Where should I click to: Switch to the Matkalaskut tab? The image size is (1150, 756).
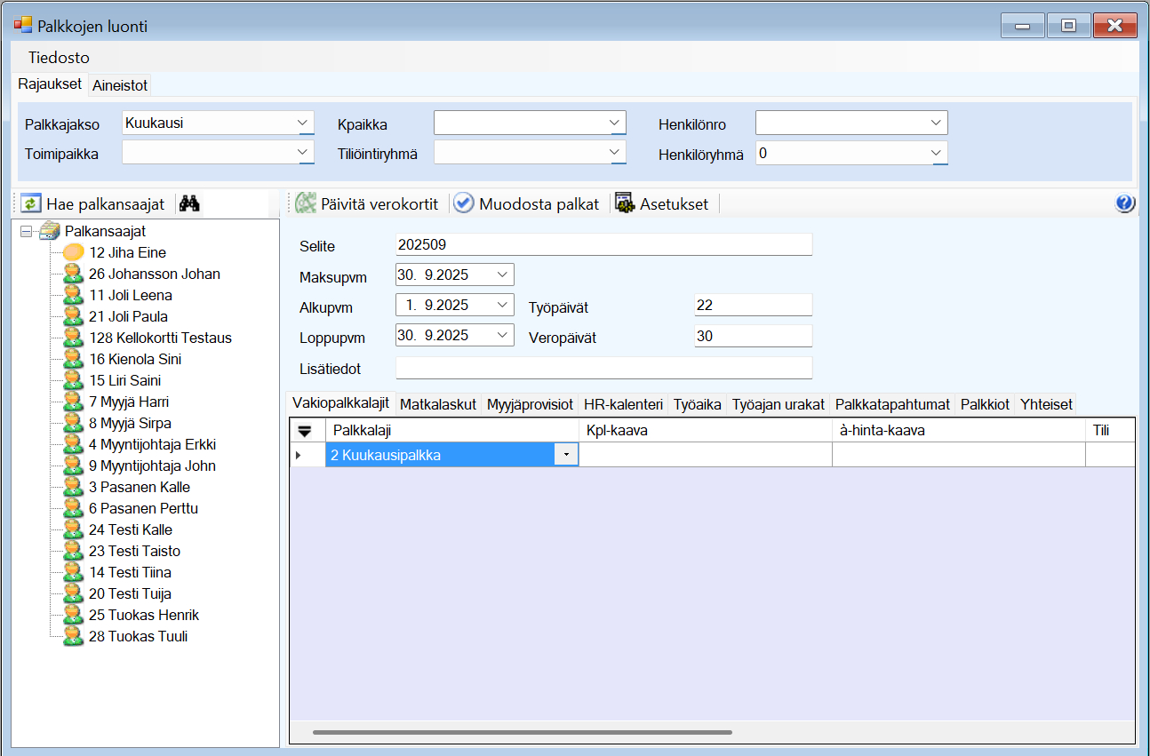pos(438,404)
